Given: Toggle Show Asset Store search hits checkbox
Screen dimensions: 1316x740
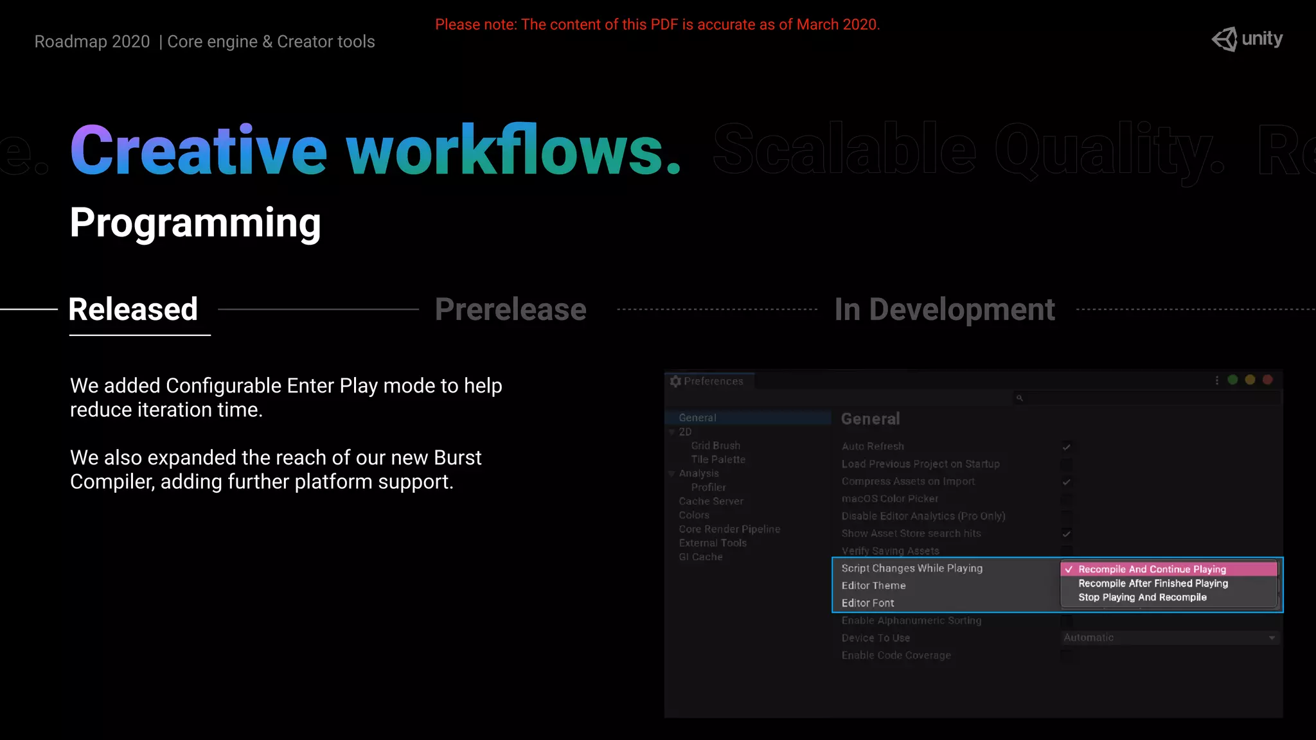Looking at the screenshot, I should point(1067,533).
